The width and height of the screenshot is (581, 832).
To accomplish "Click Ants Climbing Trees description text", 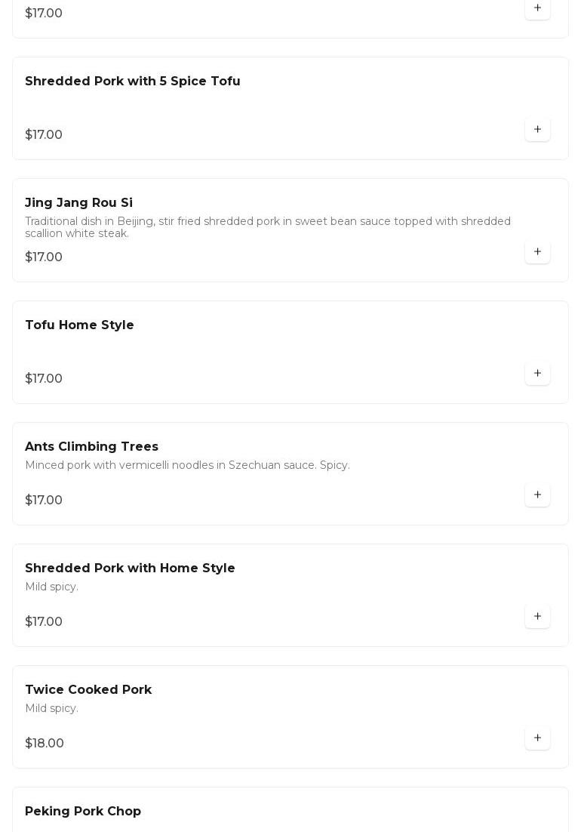I will coord(187,466).
